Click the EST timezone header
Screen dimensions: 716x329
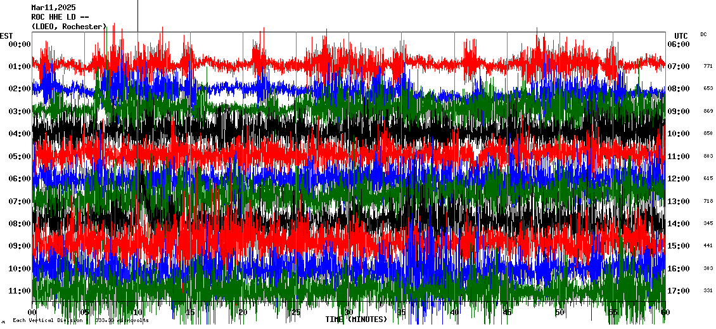click(x=6, y=35)
